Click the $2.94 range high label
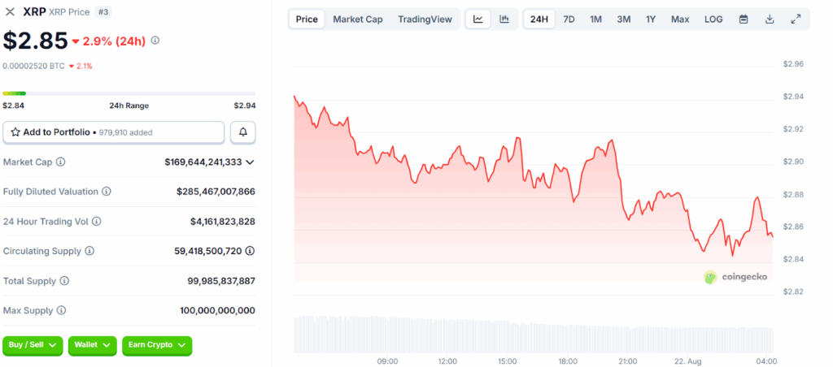This screenshot has width=833, height=367. click(245, 106)
